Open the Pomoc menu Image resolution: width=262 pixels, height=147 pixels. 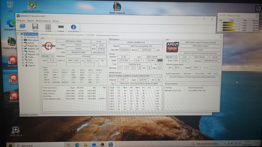[x=56, y=21]
